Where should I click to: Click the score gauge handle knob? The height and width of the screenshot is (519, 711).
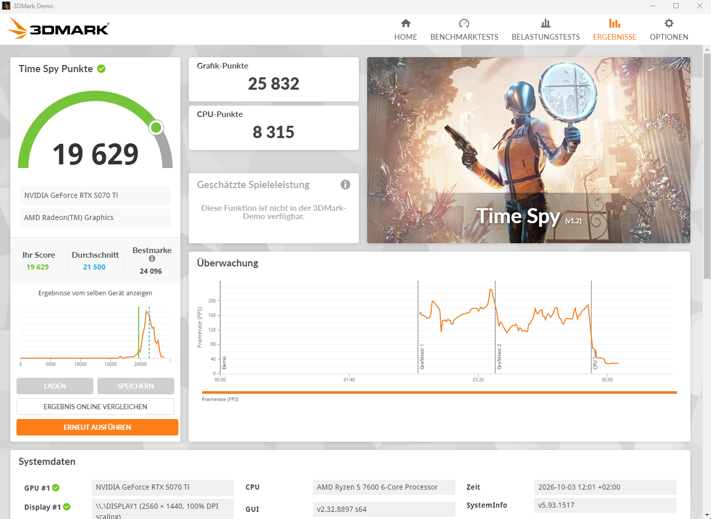click(156, 127)
